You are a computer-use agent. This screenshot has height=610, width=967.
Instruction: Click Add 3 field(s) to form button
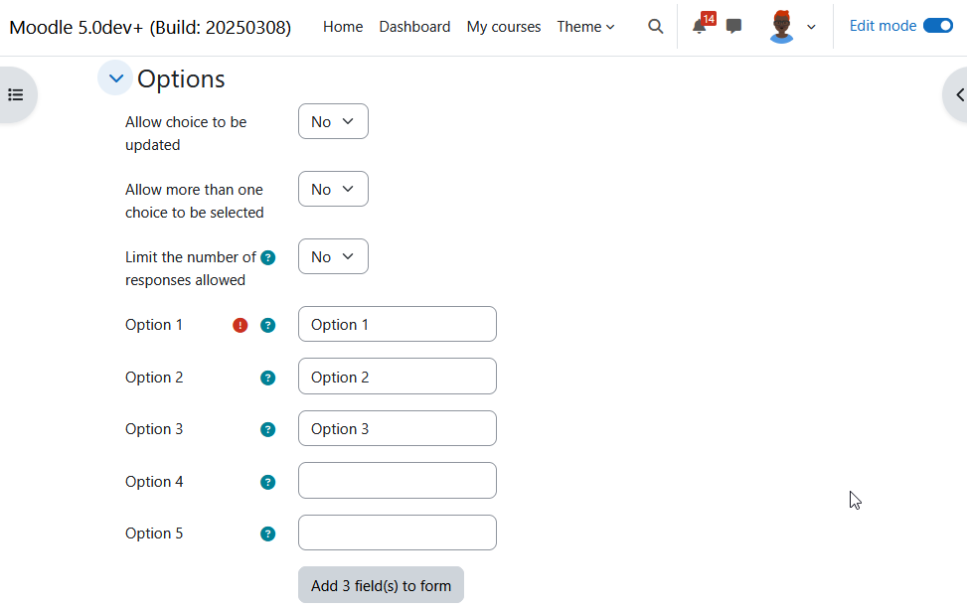(381, 585)
